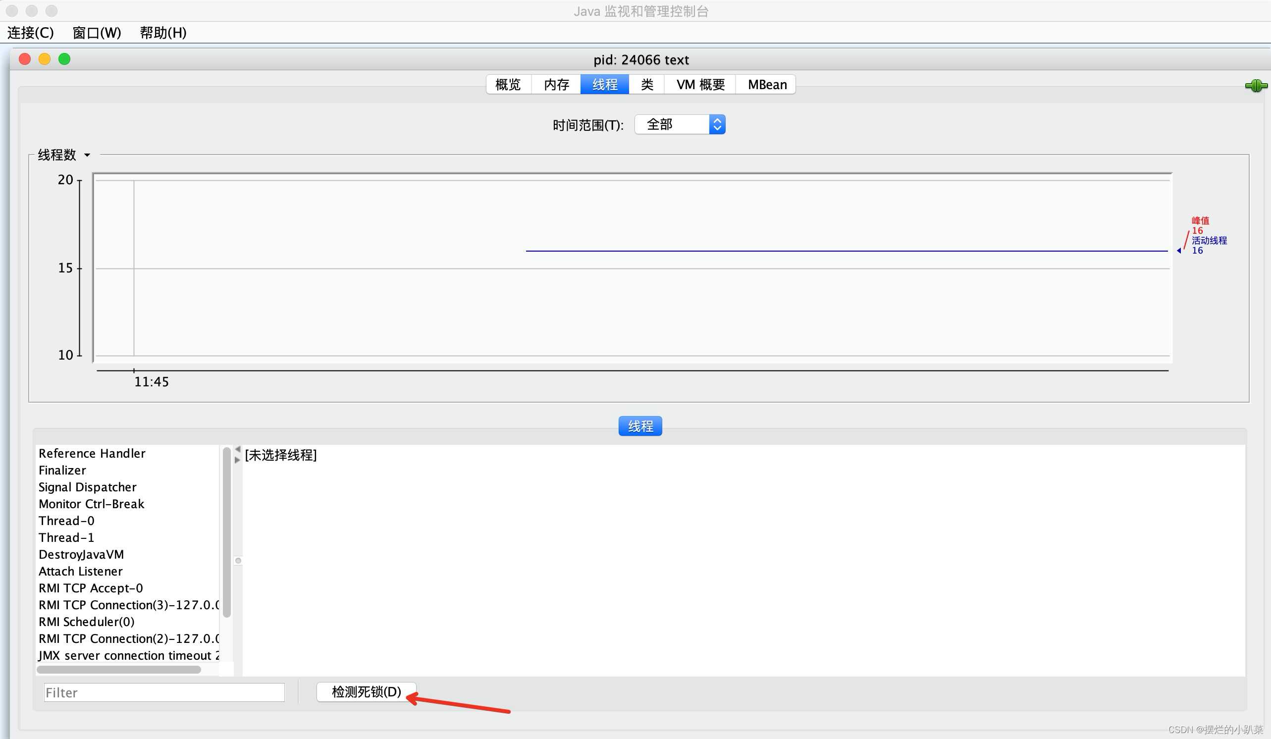This screenshot has height=739, width=1271.
Task: Navigate to VM 概要 tab
Action: (700, 84)
